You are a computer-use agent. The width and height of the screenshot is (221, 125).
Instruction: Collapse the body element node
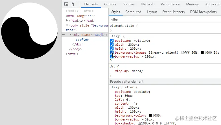pyautogui.click(x=67, y=25)
